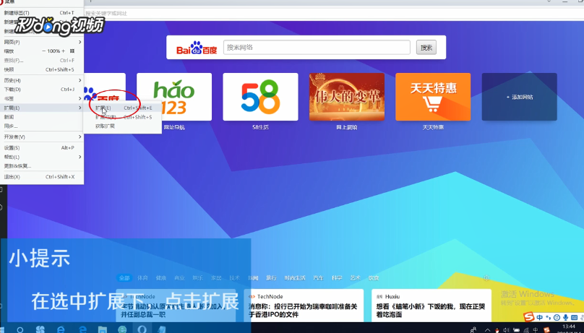Viewport: 584px width, 333px height.
Task: Click 同步... in the menu
Action: pos(42,126)
